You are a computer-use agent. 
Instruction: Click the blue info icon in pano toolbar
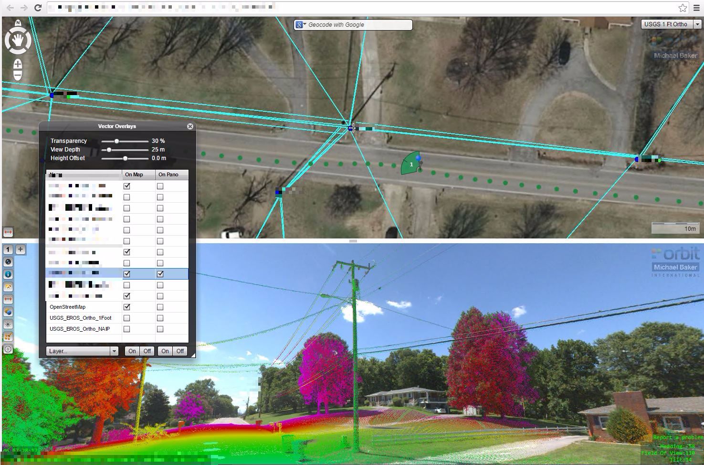pos(8,274)
